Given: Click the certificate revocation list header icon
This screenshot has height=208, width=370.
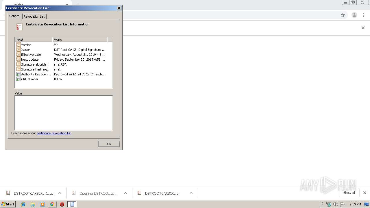Looking at the screenshot, I should 19,27.
